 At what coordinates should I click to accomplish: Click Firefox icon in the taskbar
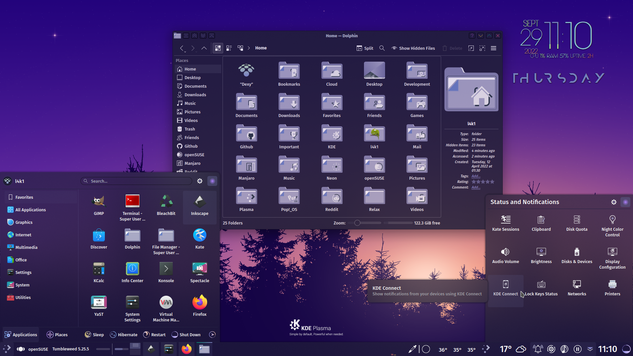tap(186, 349)
